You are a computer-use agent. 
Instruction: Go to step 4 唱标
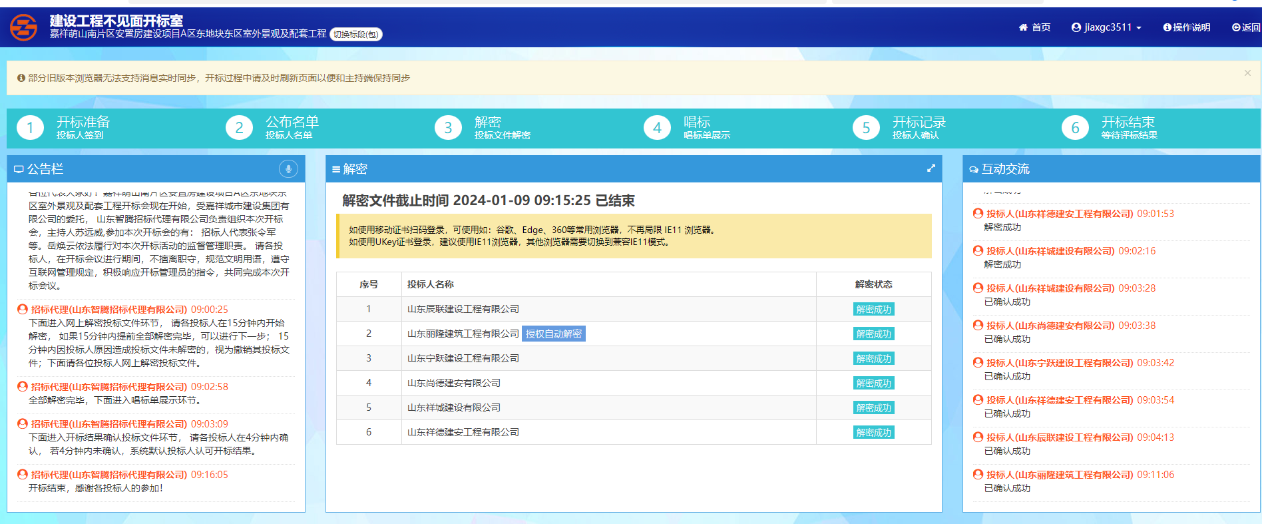pyautogui.click(x=687, y=128)
